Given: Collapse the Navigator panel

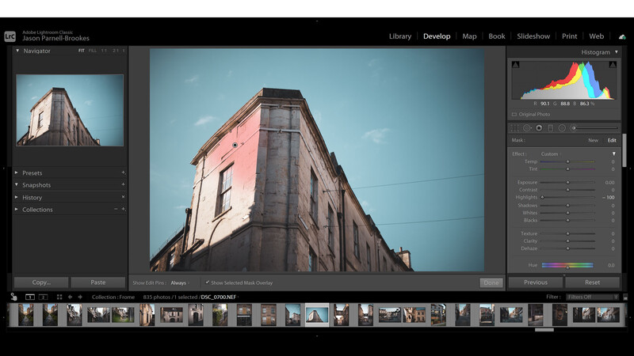Looking at the screenshot, I should click(x=17, y=51).
